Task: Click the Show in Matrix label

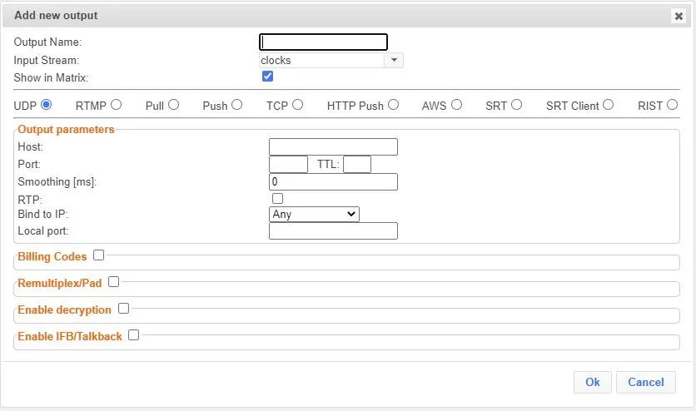Action: coord(51,78)
